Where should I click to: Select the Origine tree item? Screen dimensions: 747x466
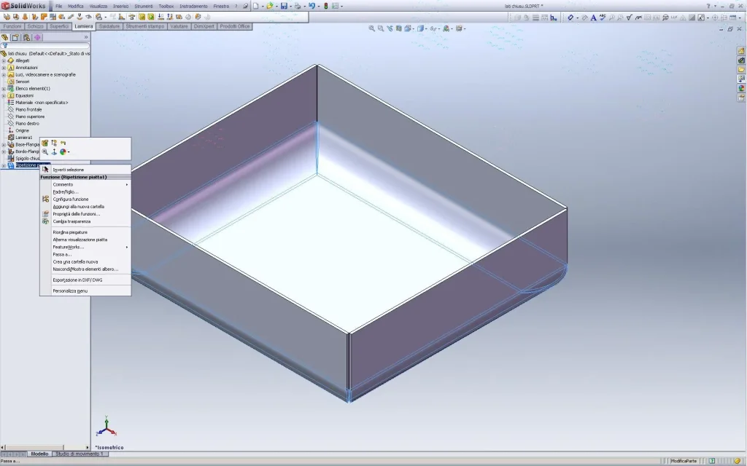(22, 130)
